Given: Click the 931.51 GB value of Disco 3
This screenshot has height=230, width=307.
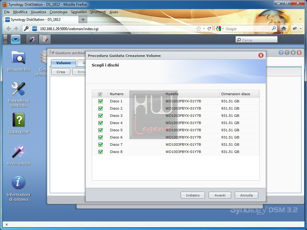Looking at the screenshot, I should 230,116.
